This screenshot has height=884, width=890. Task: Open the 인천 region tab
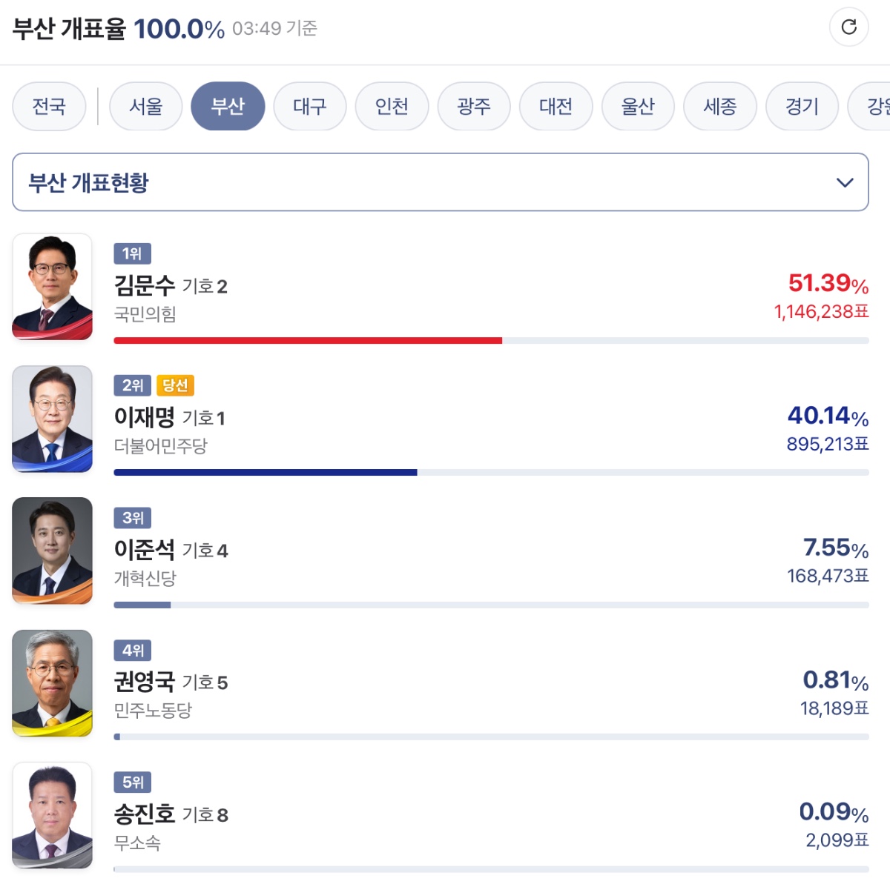392,106
